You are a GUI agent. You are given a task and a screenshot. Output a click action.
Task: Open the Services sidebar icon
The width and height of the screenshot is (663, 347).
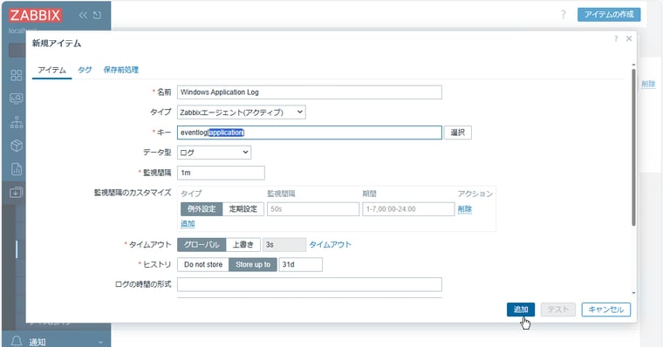click(16, 122)
